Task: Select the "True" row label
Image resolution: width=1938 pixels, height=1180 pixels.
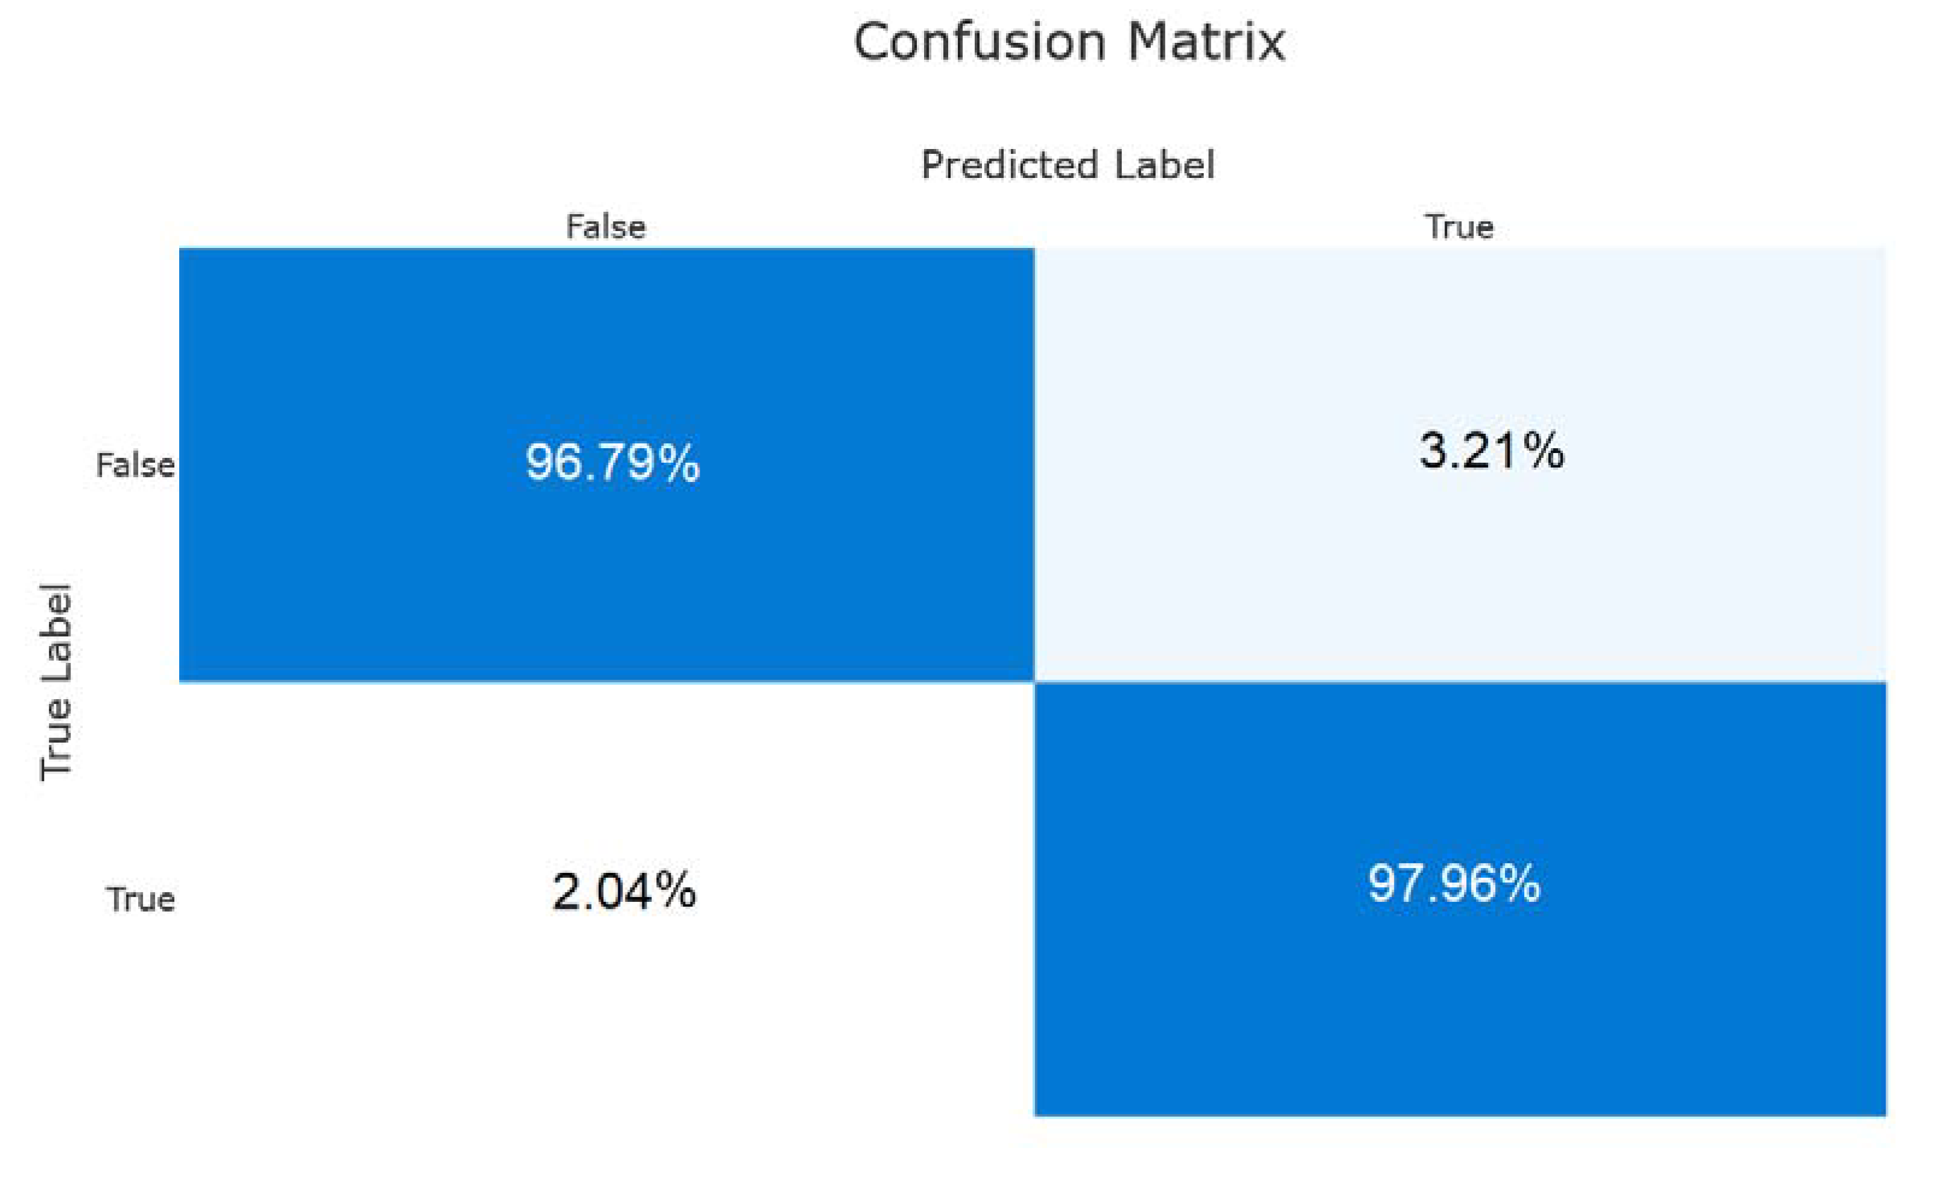Action: click(x=141, y=899)
